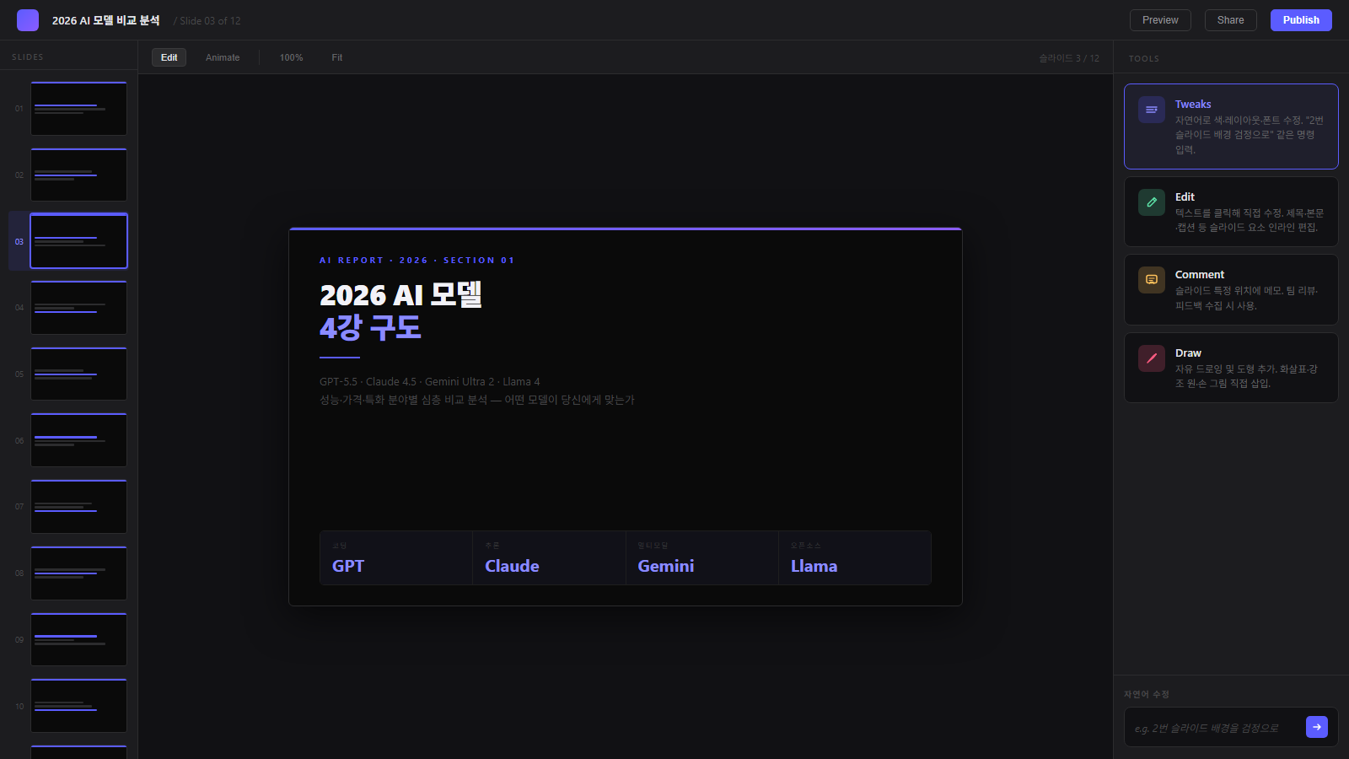
Task: Set zoom to 100%
Action: pos(292,57)
